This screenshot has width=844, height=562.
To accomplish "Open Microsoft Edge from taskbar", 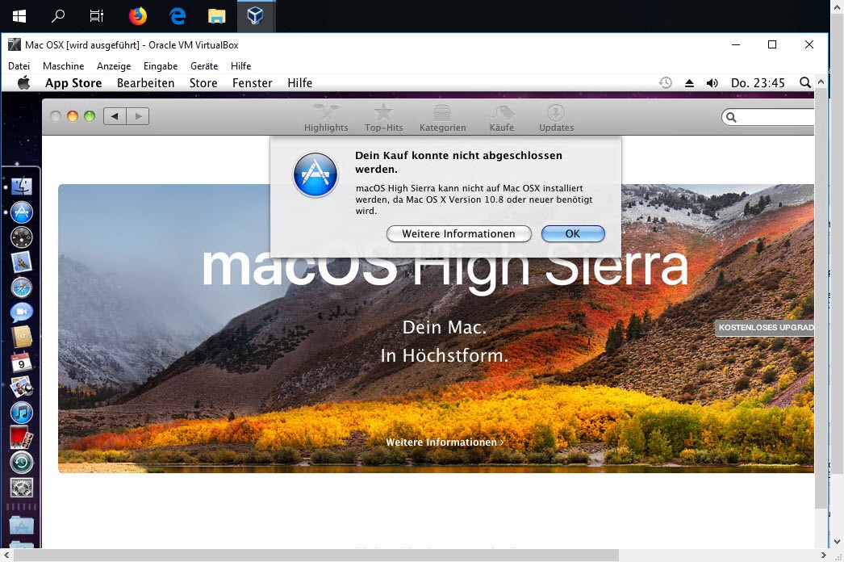I will tap(177, 16).
